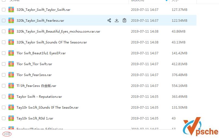Screen dimensions: 219x138
Task: Open file name Taylor Swift - Reputation.rar
Action: pos(39,97)
